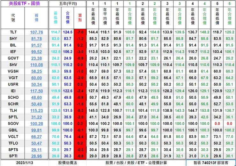Click the 美股ETF - 國債 title cell

point(24,4)
